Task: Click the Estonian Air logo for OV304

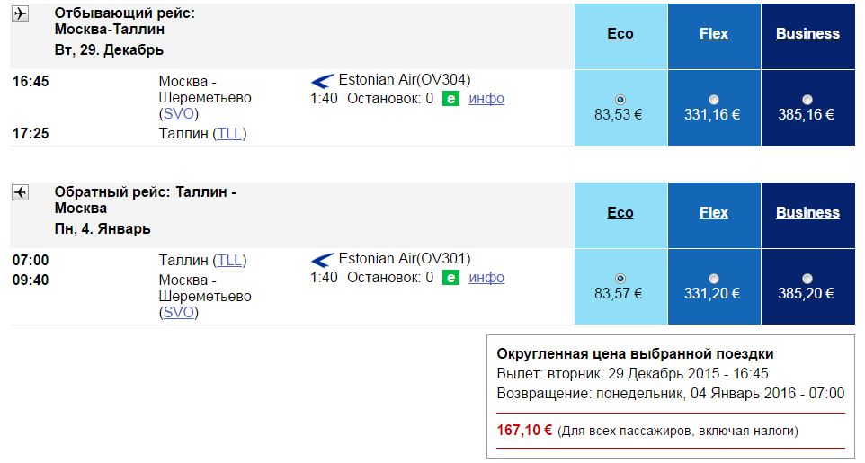Action: [322, 82]
